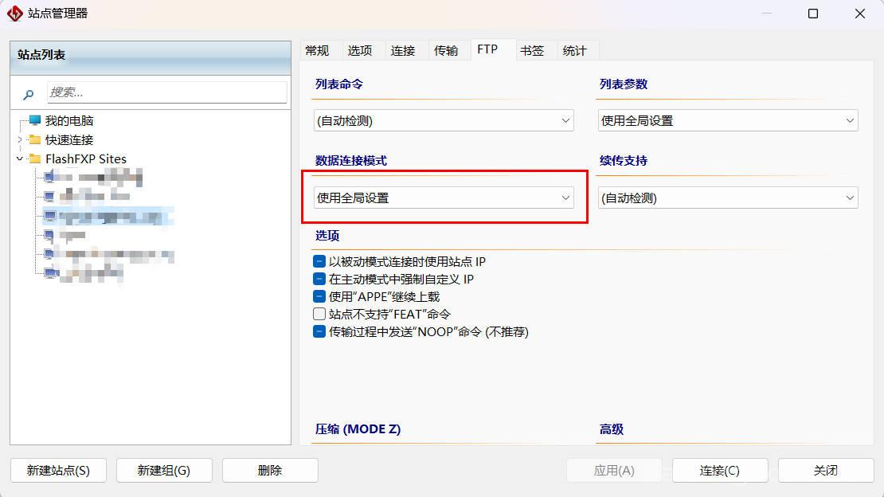Select 我的电脑 in site list
Viewport: 884px width, 497px height.
(69, 120)
